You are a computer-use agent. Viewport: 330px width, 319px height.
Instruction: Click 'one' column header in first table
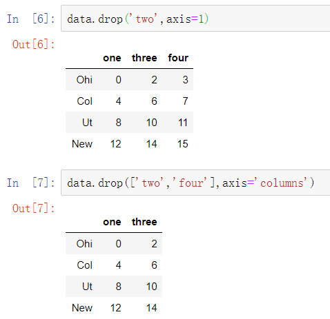112,58
